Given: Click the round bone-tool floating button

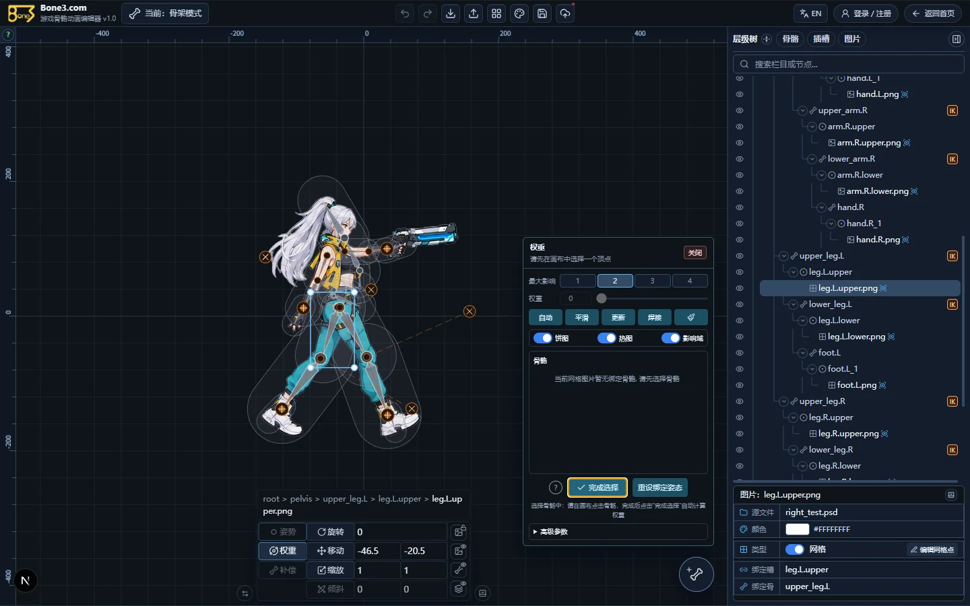Looking at the screenshot, I should coord(696,574).
